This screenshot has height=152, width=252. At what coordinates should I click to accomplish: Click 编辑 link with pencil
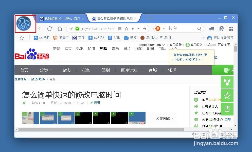[95, 103]
